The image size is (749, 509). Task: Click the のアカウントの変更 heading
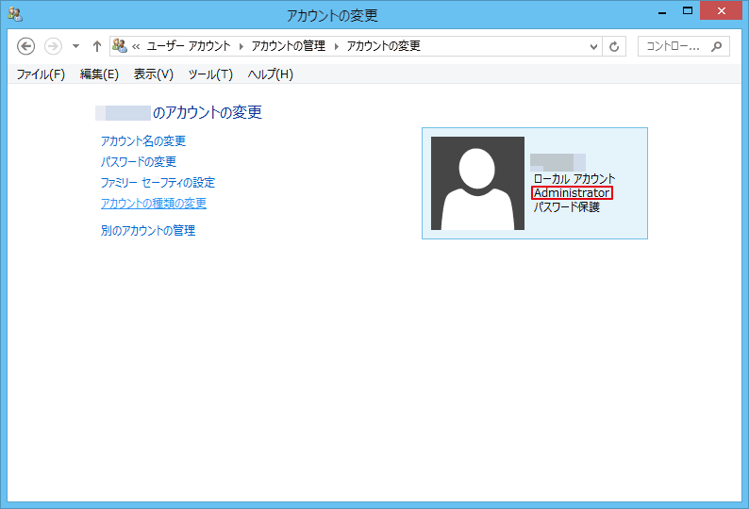207,113
